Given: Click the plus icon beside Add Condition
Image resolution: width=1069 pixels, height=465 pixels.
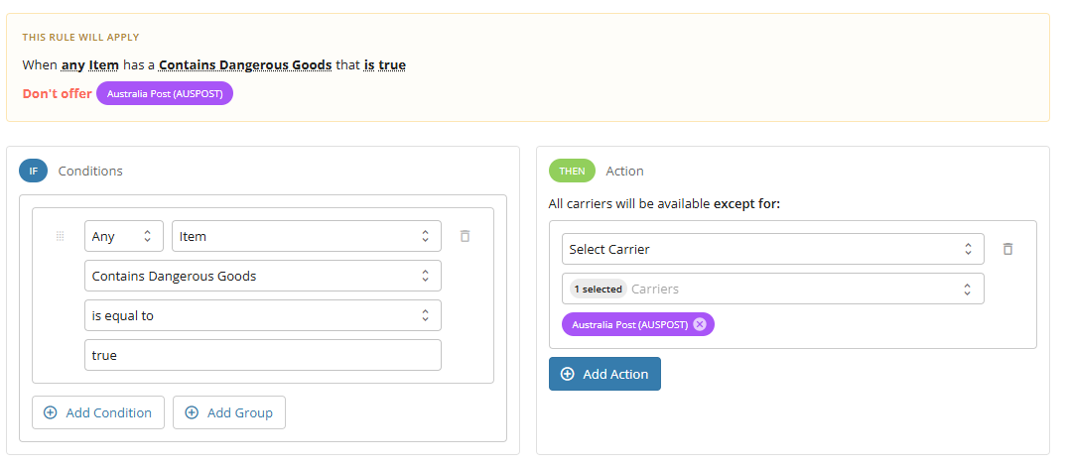Looking at the screenshot, I should [x=51, y=412].
